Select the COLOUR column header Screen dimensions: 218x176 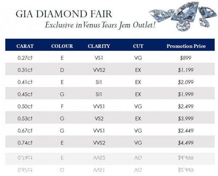(x=62, y=46)
